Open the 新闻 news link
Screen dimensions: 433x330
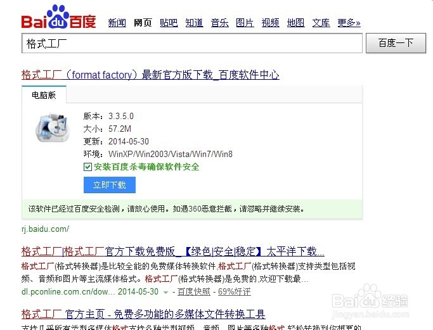[x=117, y=23]
